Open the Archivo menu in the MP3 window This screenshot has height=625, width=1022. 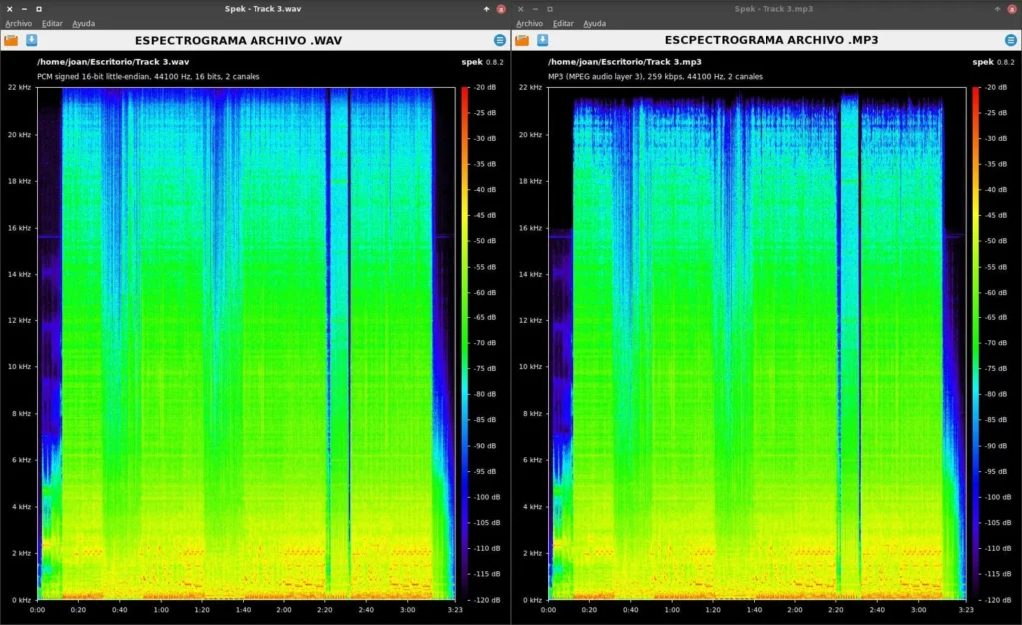pyautogui.click(x=529, y=23)
